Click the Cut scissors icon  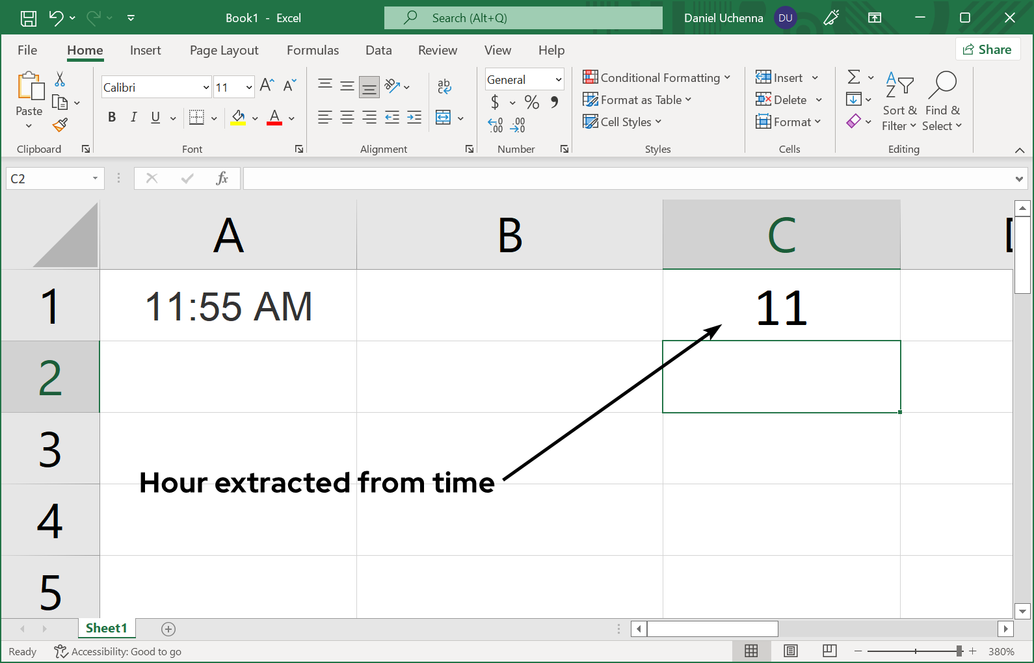coord(60,79)
